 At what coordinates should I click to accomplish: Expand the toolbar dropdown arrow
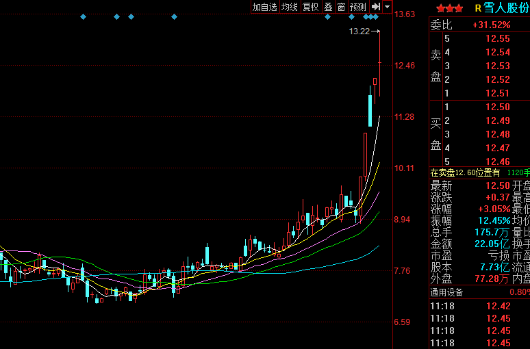pyautogui.click(x=388, y=7)
